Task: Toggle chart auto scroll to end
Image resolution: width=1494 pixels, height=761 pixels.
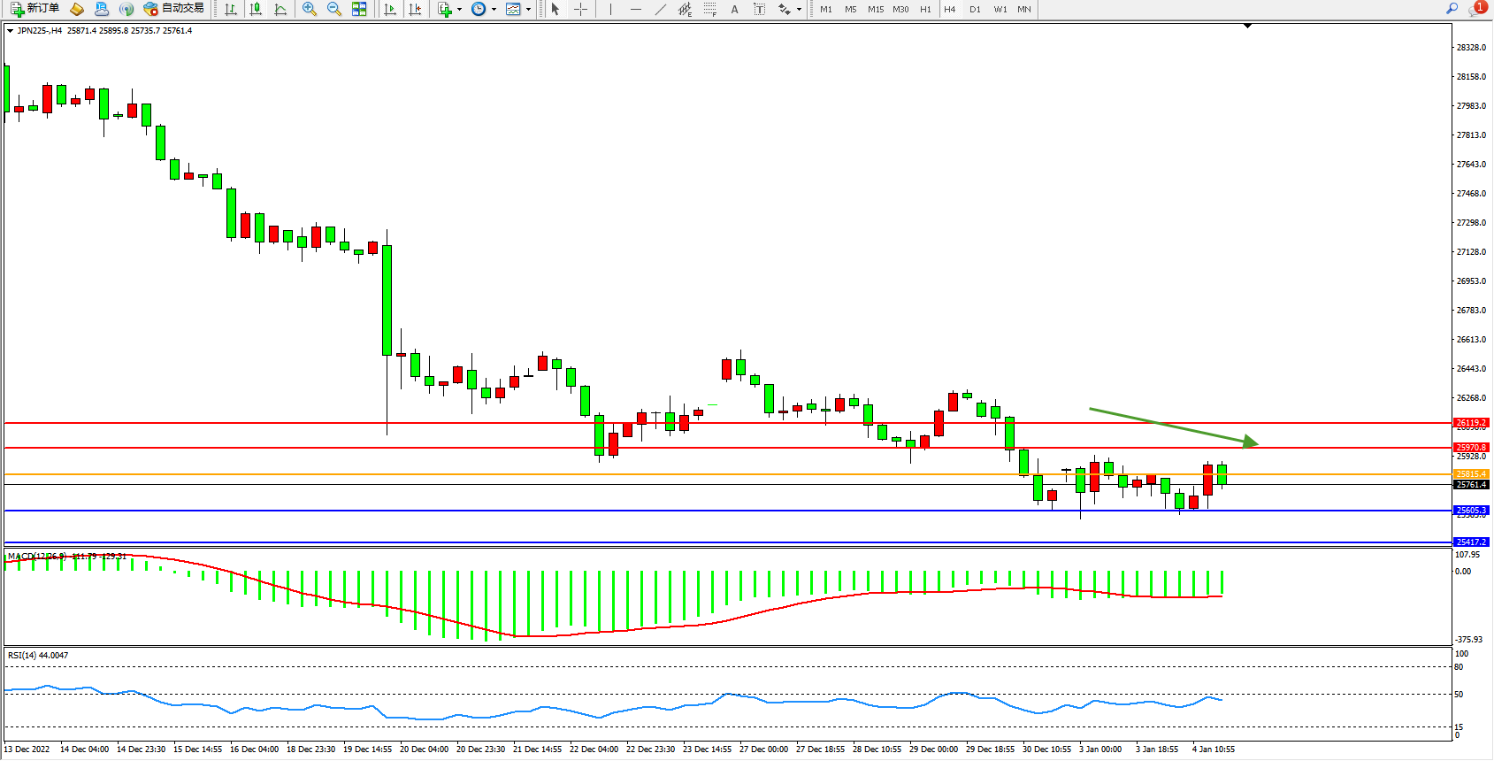Action: (x=390, y=9)
